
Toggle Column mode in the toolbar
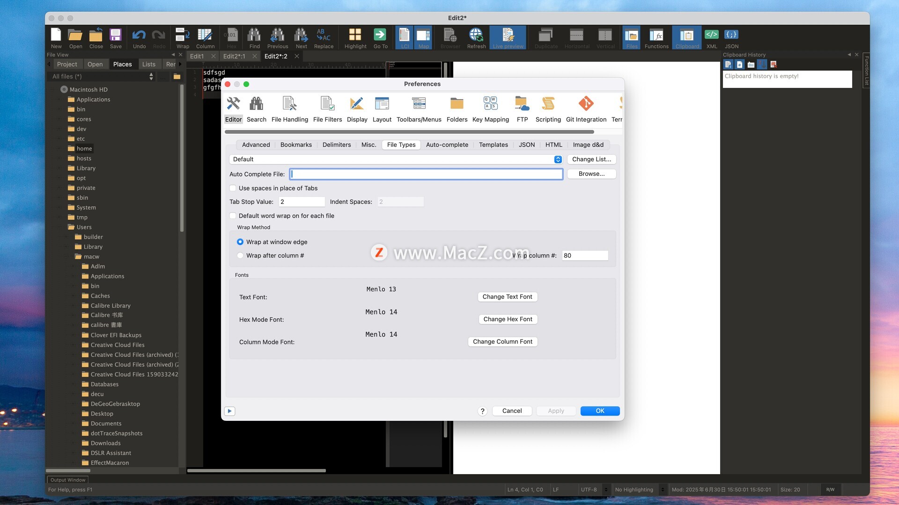tap(205, 38)
